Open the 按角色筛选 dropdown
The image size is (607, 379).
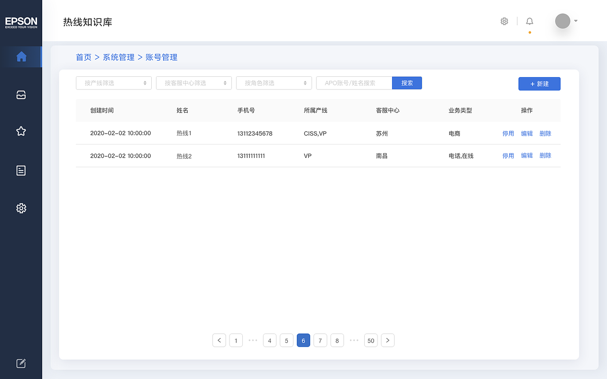point(274,82)
